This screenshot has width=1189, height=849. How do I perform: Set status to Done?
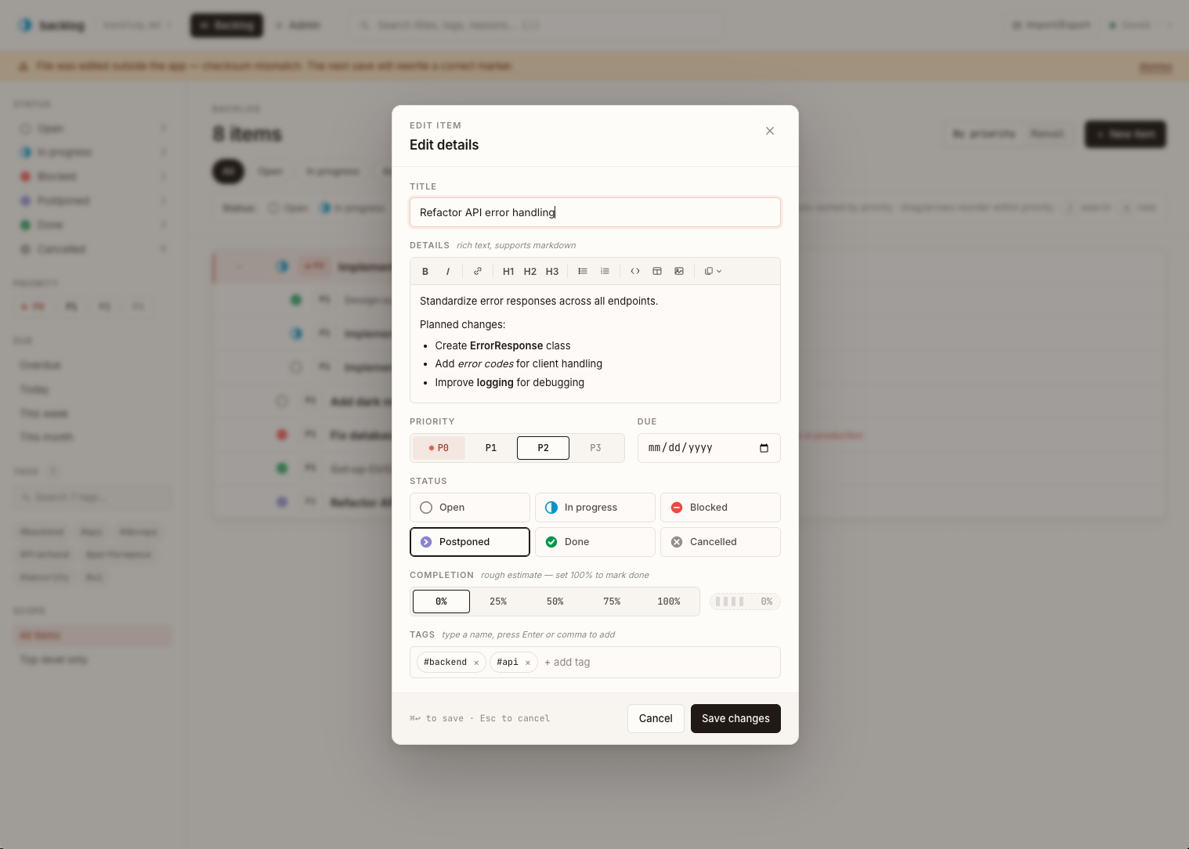pyautogui.click(x=595, y=542)
